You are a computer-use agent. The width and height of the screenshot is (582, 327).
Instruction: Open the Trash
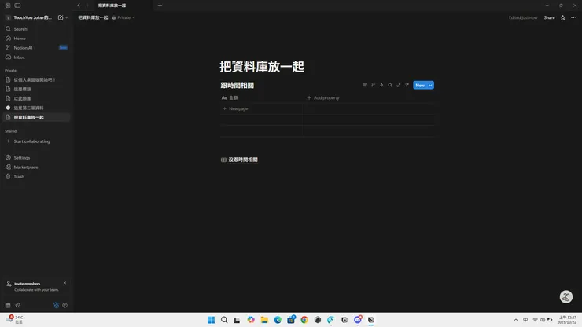click(x=36, y=177)
